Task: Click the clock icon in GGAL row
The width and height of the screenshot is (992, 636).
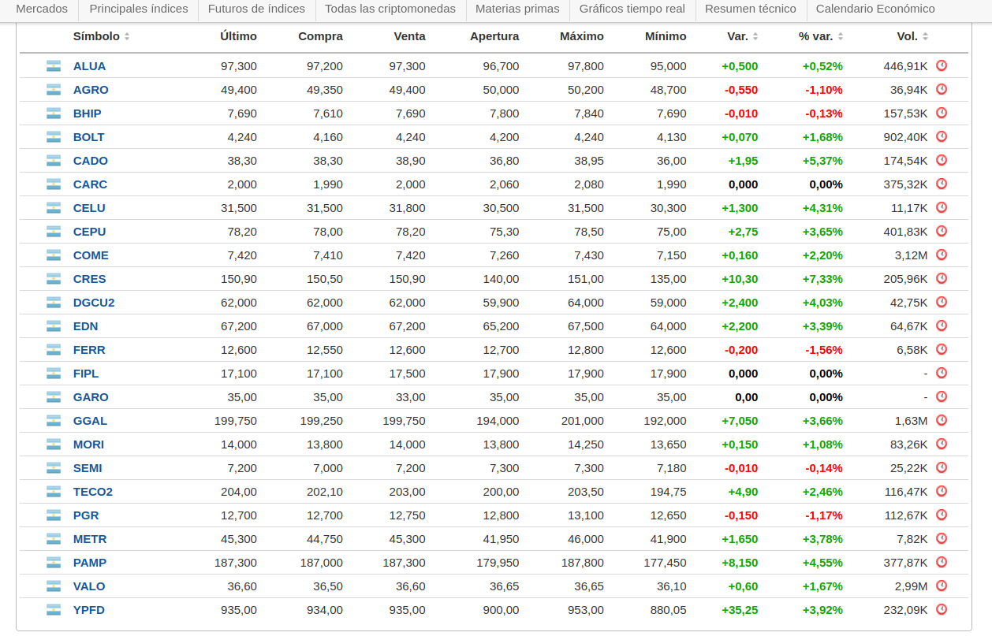Action: pos(941,421)
